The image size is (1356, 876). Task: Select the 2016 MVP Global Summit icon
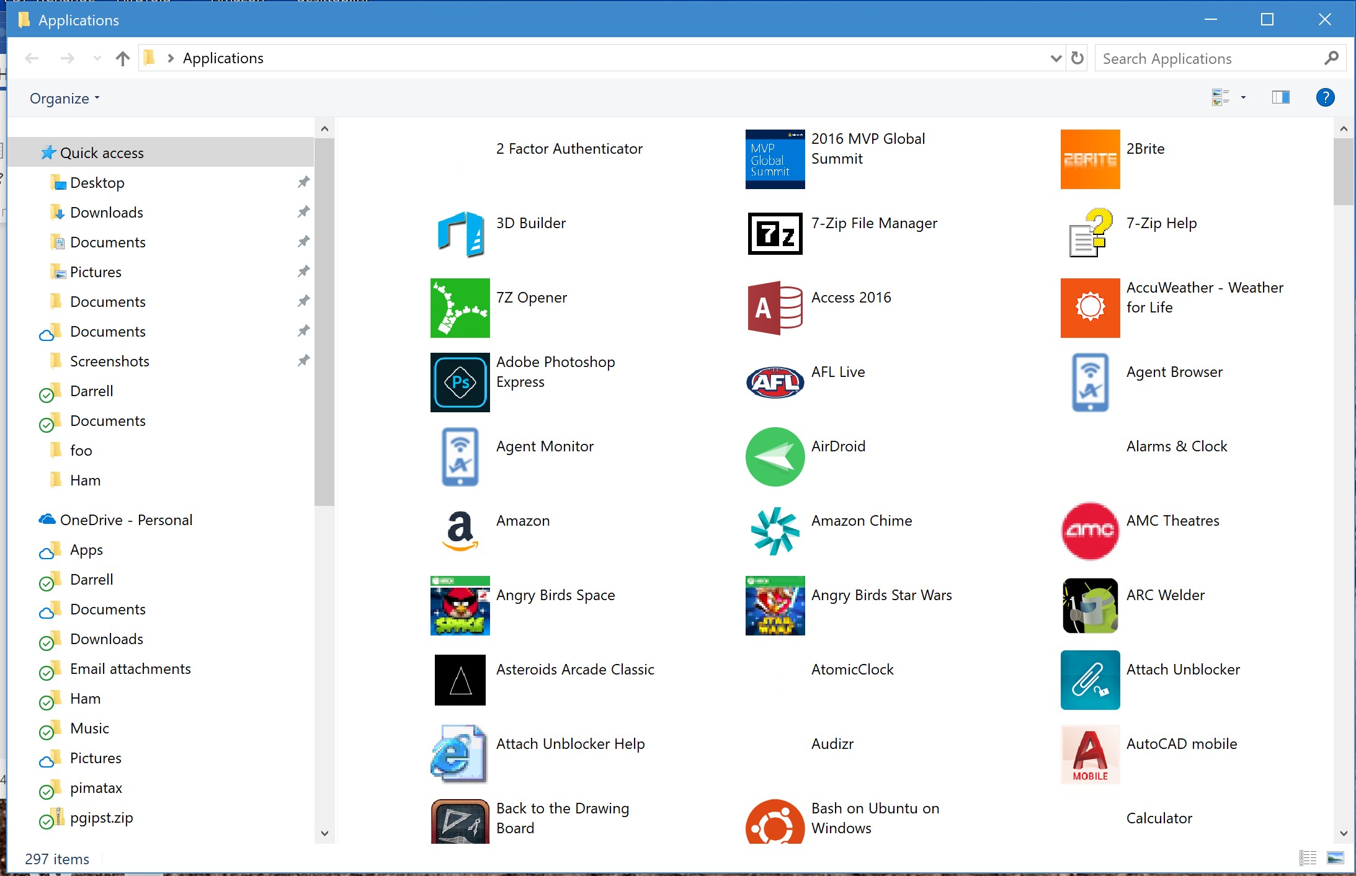[x=775, y=159]
